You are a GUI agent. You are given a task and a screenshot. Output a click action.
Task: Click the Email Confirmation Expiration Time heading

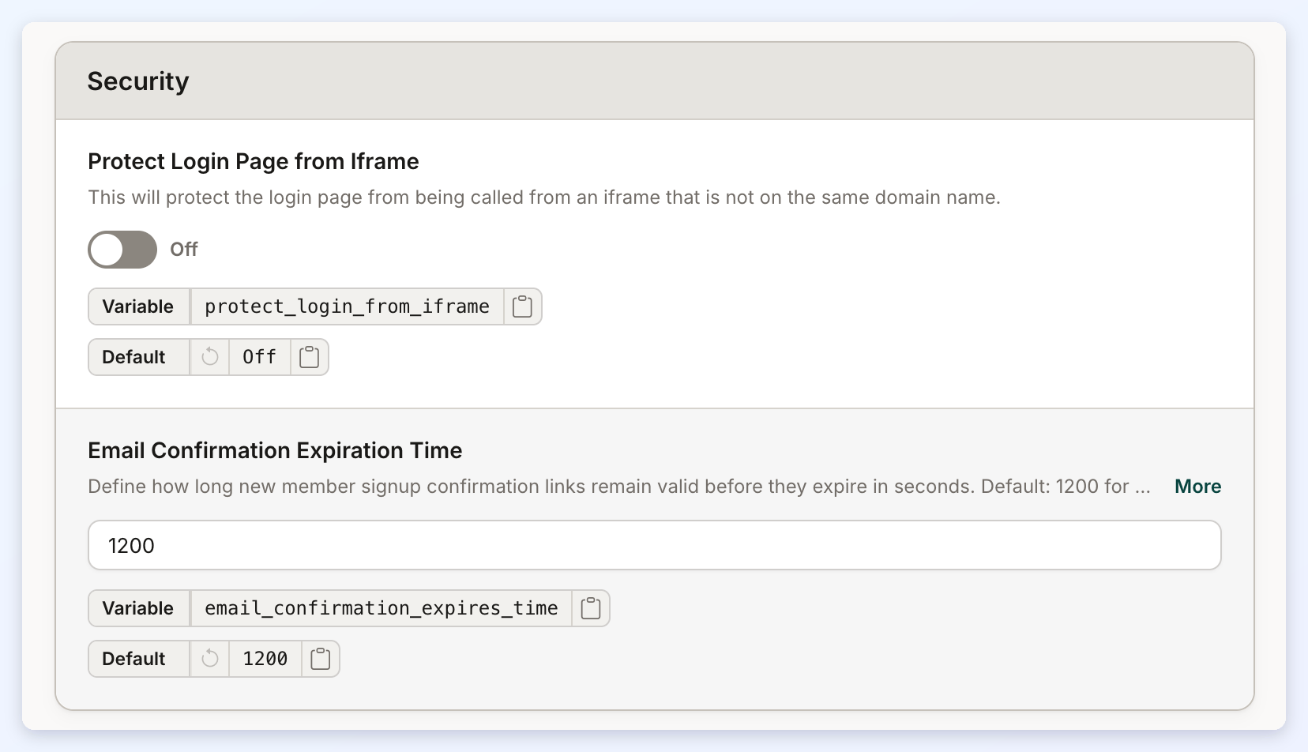(275, 450)
